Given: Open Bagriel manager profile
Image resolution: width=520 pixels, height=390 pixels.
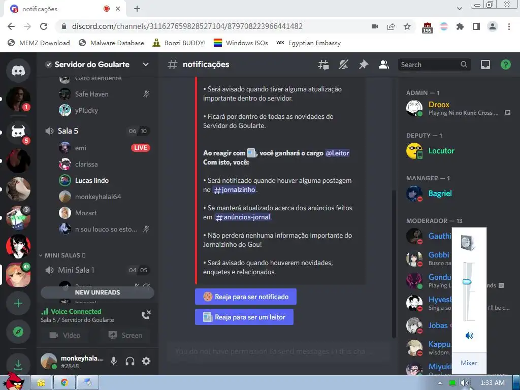Looking at the screenshot, I should tap(459, 193).
